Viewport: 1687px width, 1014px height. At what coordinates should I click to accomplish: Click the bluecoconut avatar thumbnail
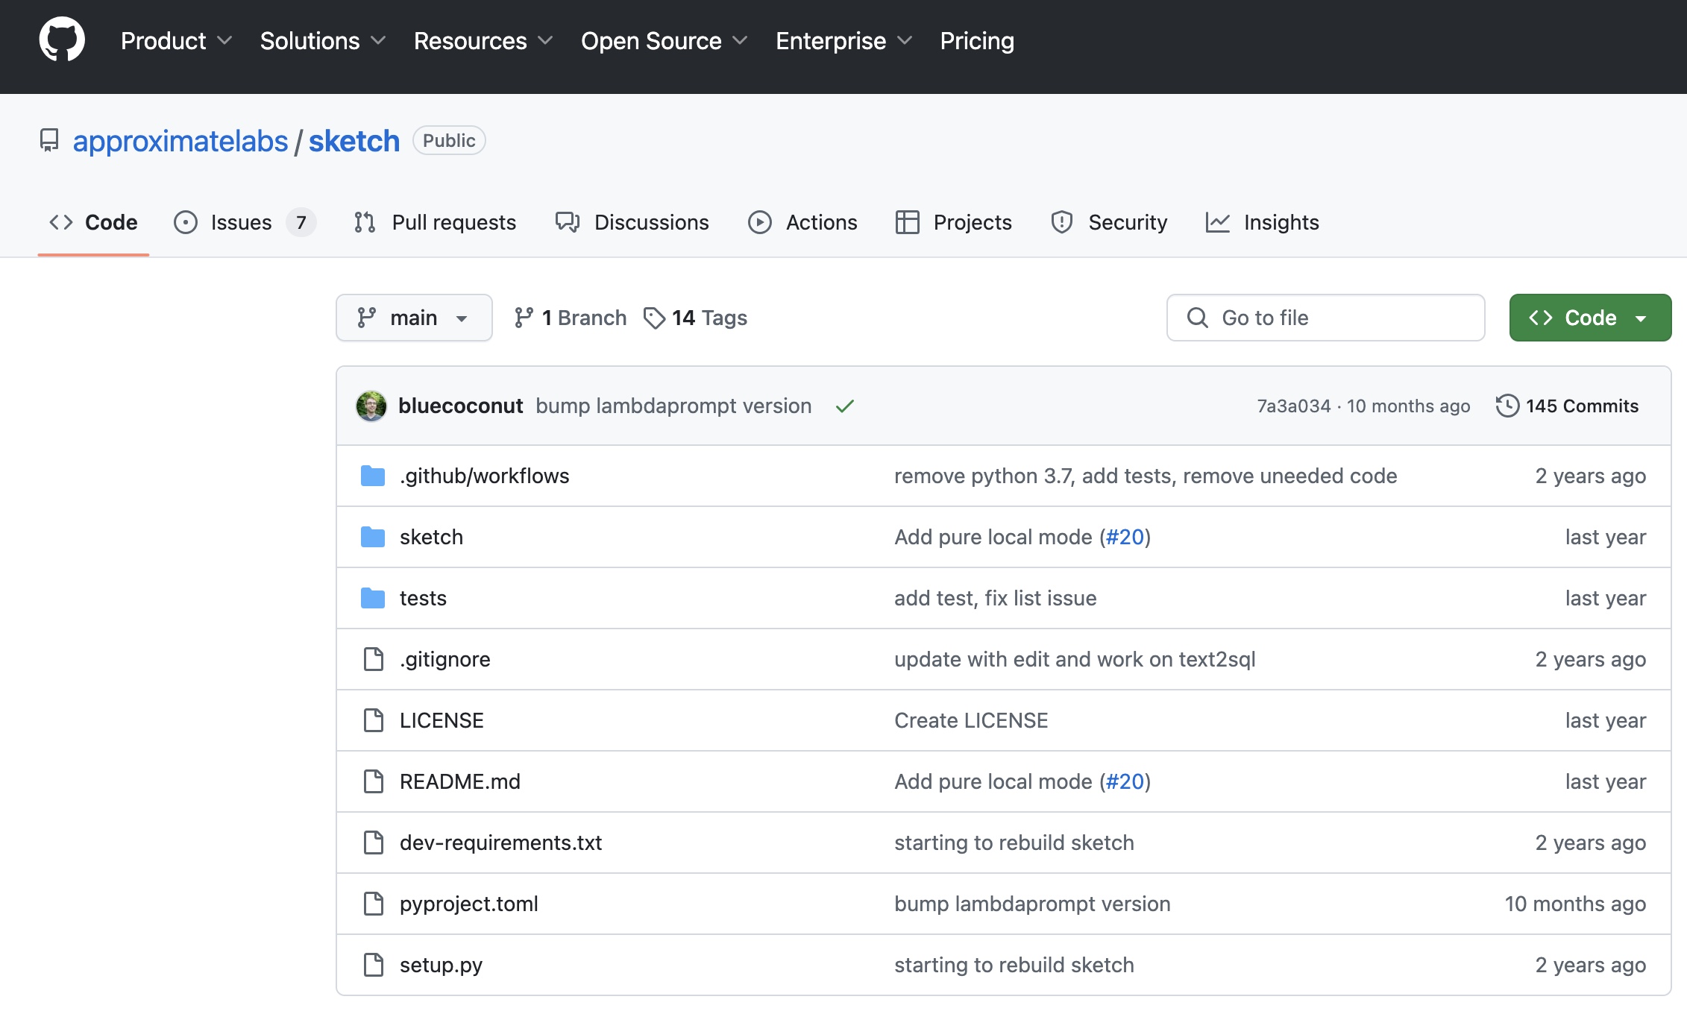click(x=371, y=406)
